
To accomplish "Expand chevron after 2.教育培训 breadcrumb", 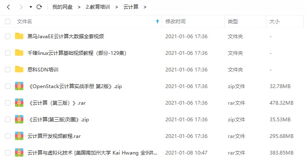I will 117,7.
